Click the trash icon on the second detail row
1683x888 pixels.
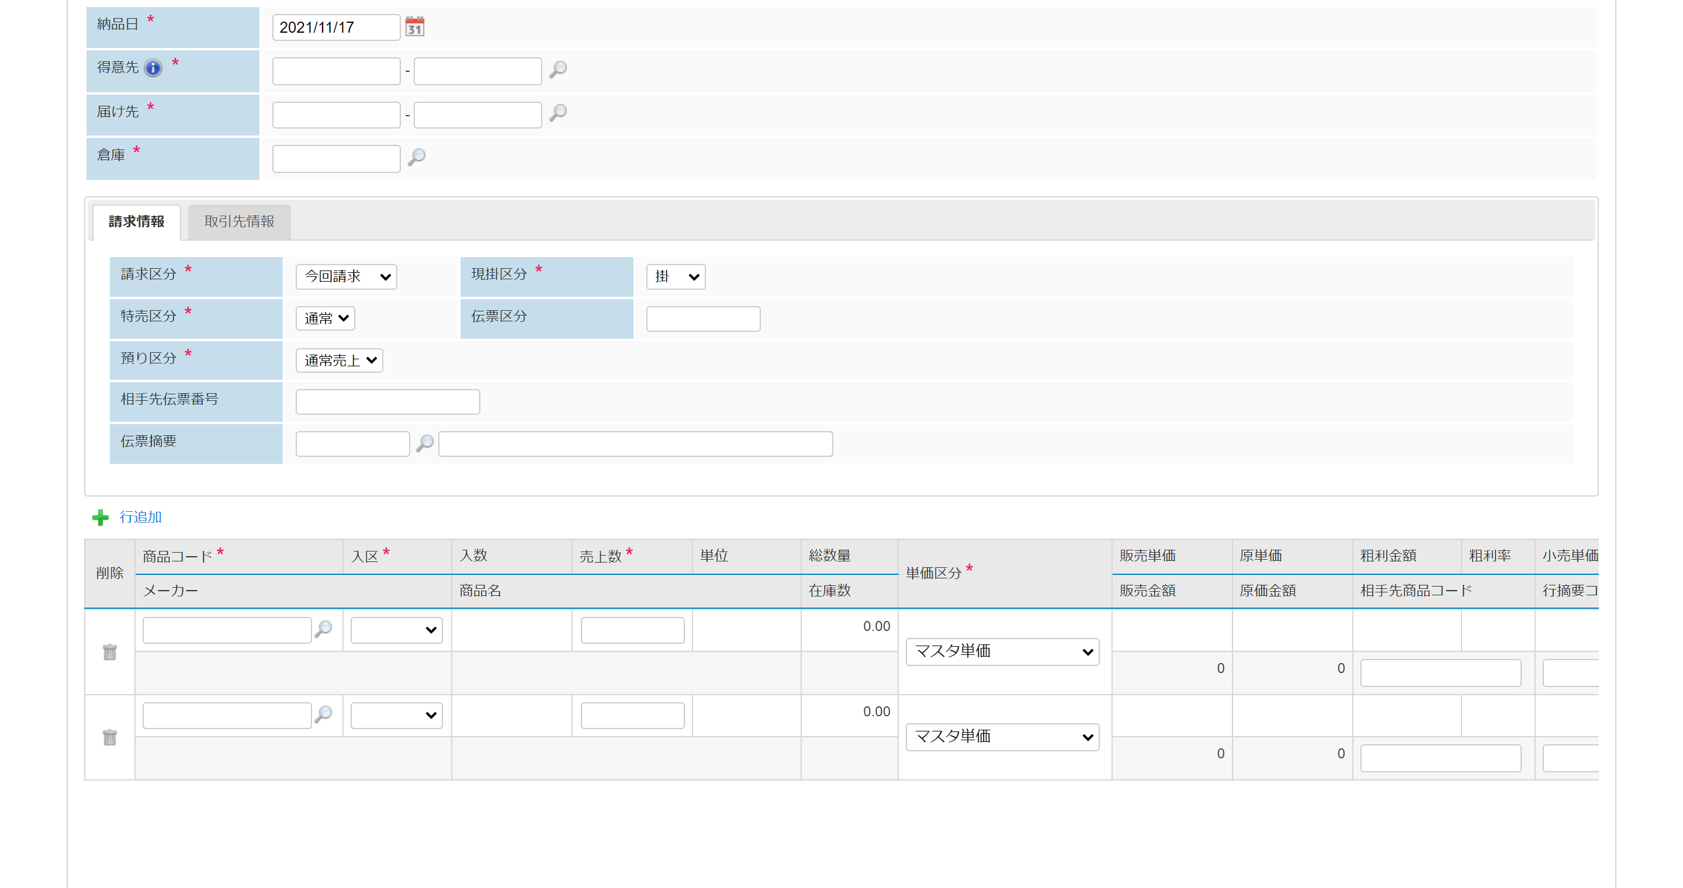pos(109,737)
